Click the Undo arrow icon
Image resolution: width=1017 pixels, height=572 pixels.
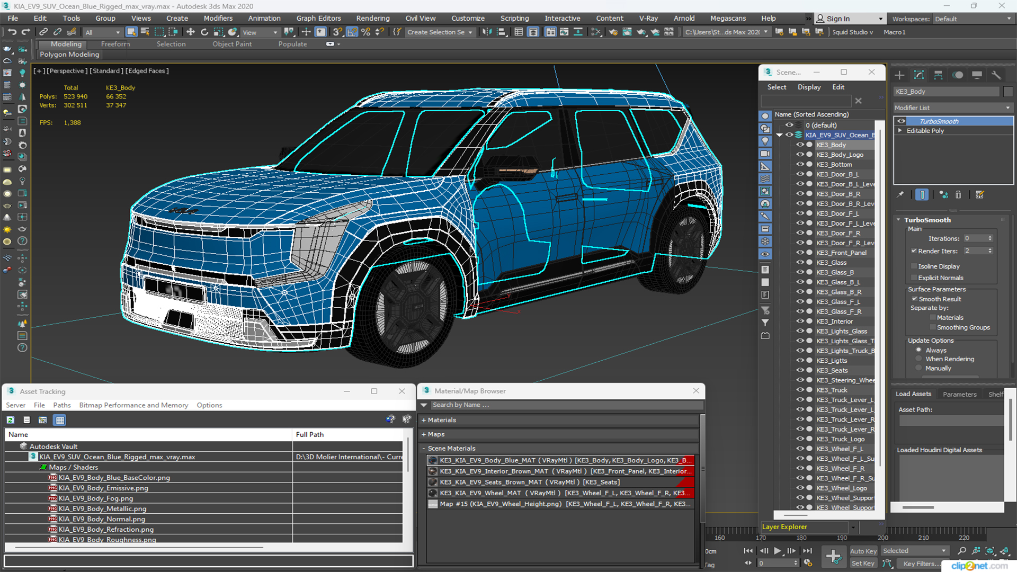point(12,32)
